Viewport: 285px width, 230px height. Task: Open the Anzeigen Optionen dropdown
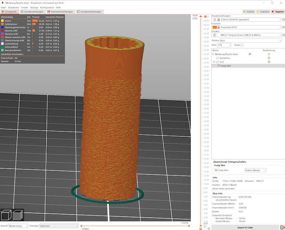pyautogui.click(x=59, y=226)
